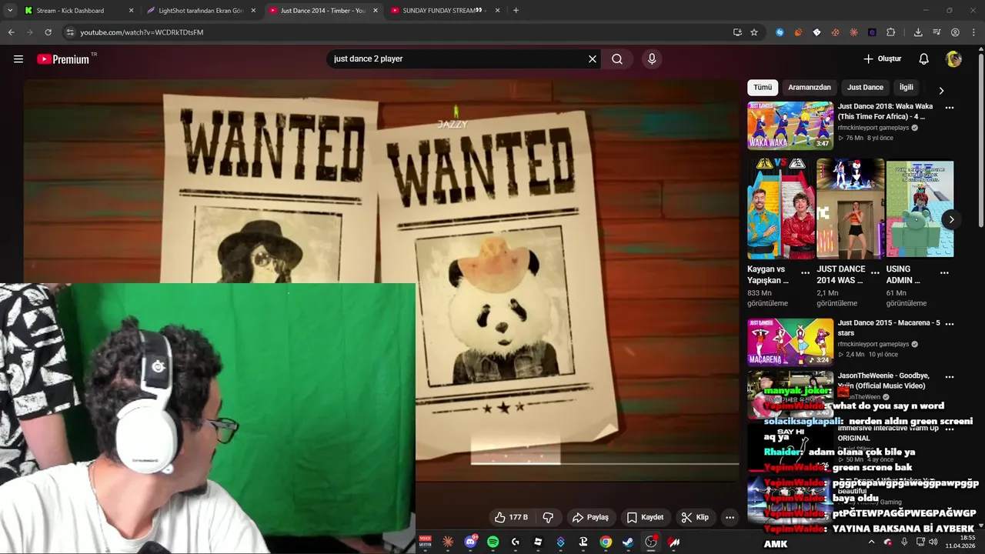Open options for Waka Waka video

coord(950,108)
